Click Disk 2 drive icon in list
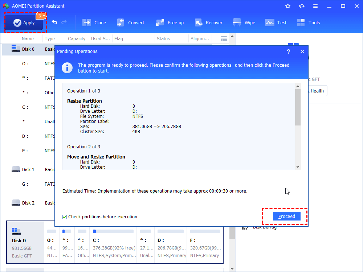The image size is (363, 272). (x=16, y=203)
